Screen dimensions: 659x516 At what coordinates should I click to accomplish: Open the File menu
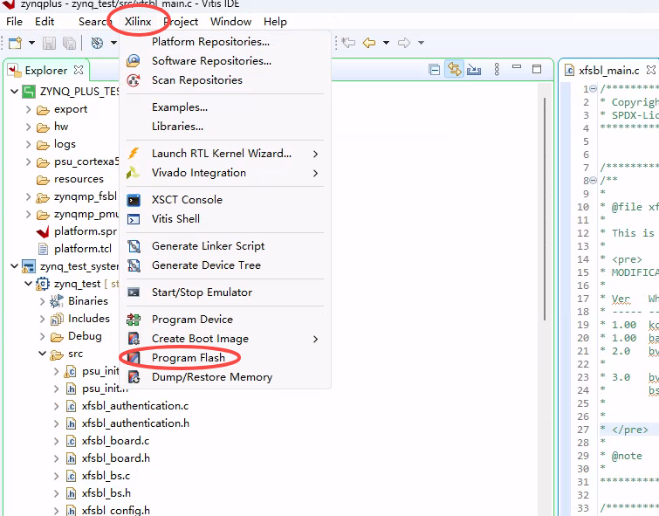14,22
